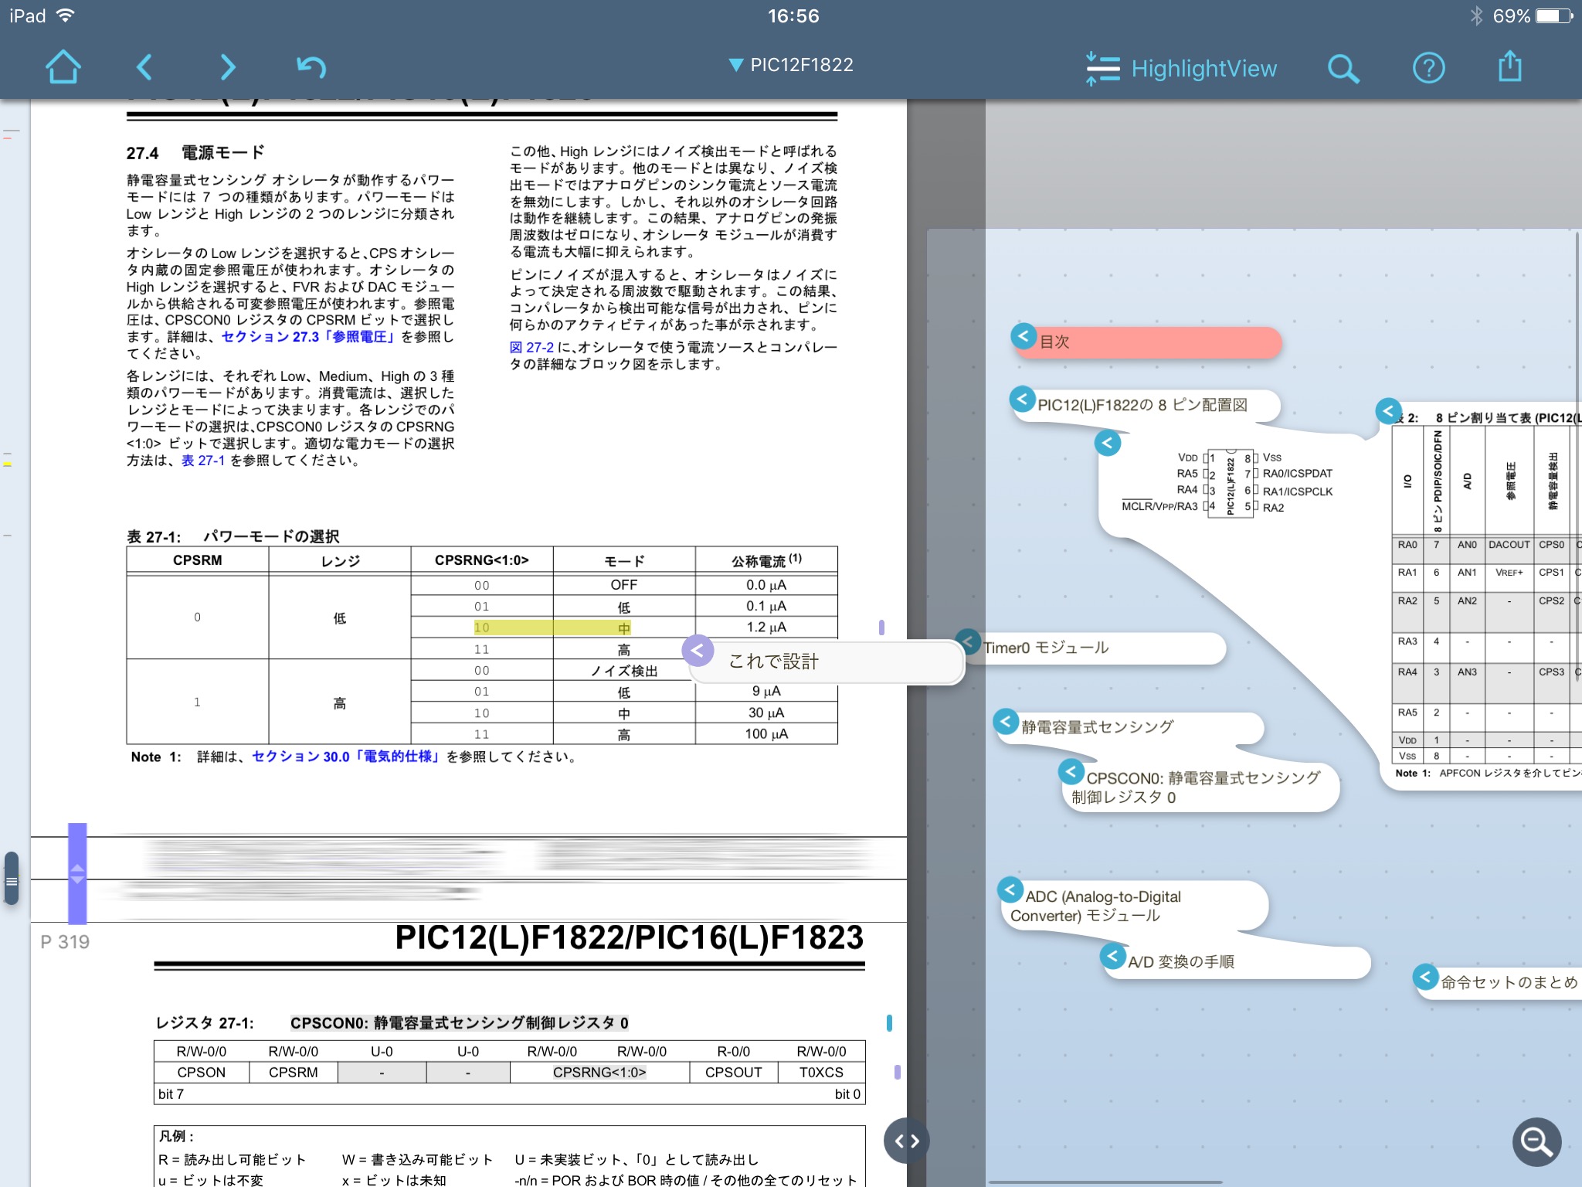Tap the 100 µA current cell
Screen dimensions: 1582x1187
point(766,734)
